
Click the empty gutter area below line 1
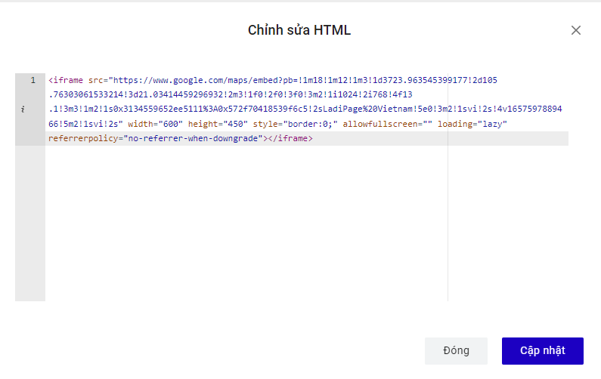tap(30, 226)
